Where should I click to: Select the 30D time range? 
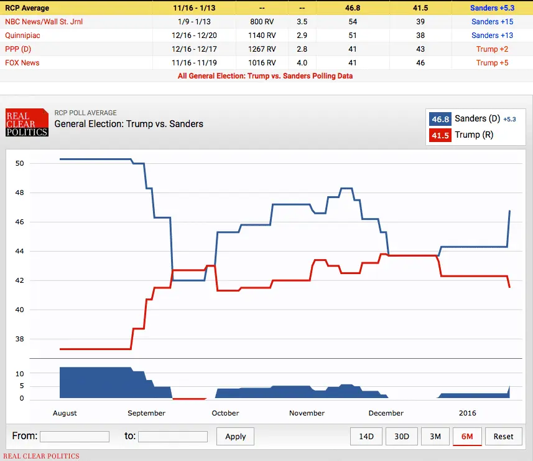(401, 436)
